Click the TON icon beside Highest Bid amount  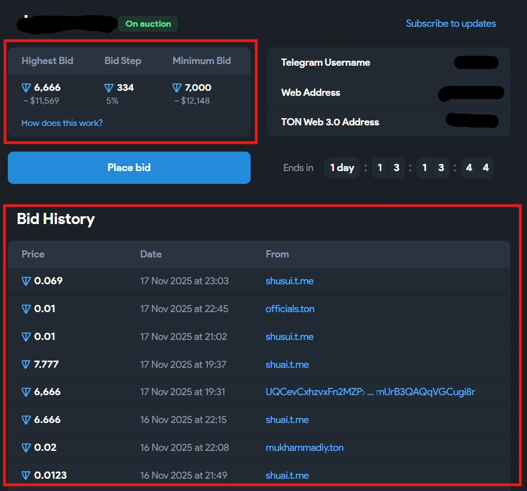pos(26,87)
